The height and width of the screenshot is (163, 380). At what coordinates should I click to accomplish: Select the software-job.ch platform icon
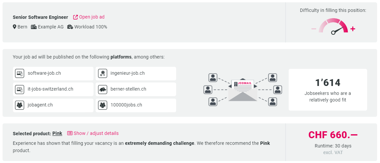pyautogui.click(x=19, y=73)
